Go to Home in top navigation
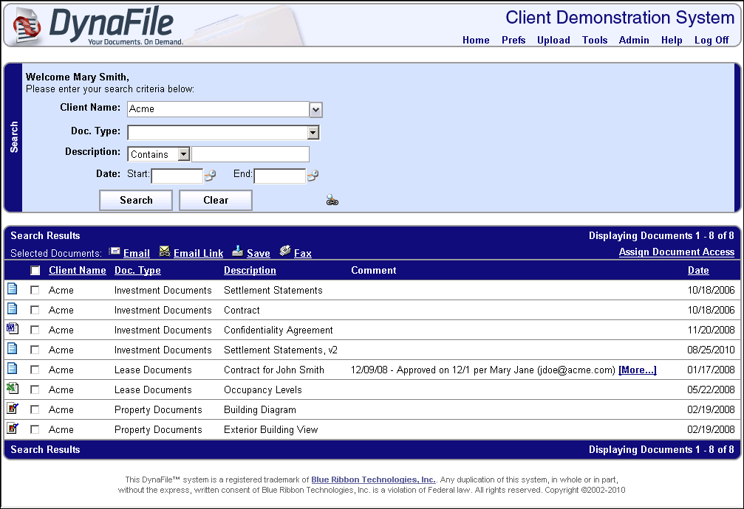The height and width of the screenshot is (509, 744). [476, 41]
